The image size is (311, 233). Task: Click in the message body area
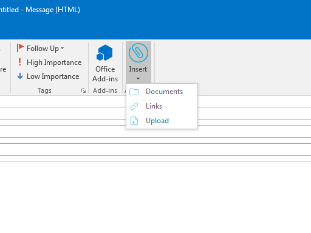tap(155, 197)
